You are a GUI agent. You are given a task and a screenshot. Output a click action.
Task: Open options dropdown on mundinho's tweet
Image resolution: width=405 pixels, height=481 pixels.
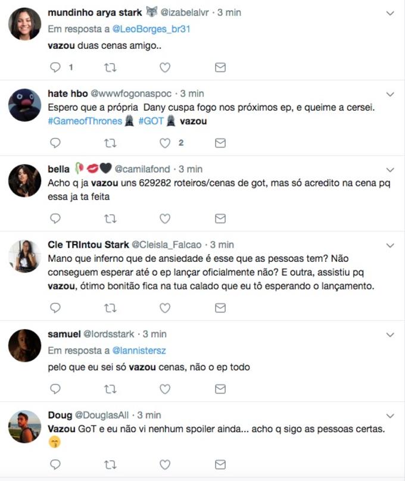391,11
